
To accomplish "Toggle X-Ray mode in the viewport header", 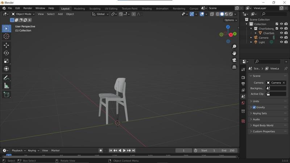I will (x=212, y=14).
